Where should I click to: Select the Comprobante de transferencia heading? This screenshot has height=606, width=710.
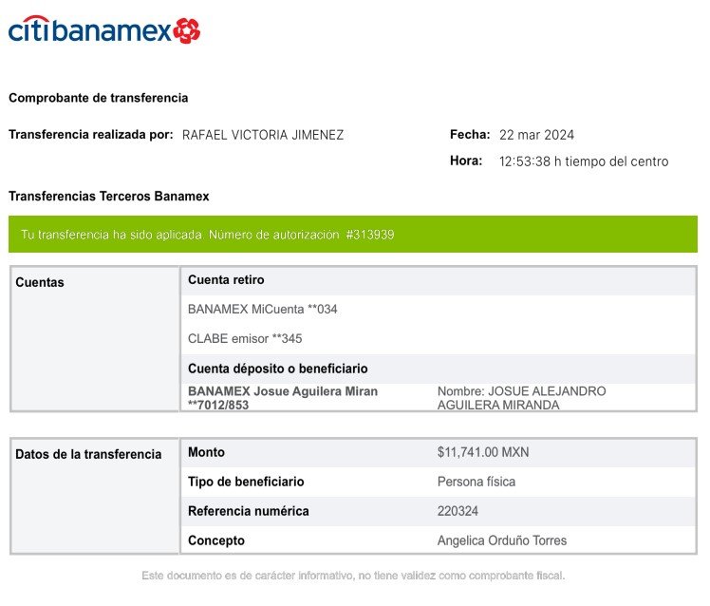point(99,98)
